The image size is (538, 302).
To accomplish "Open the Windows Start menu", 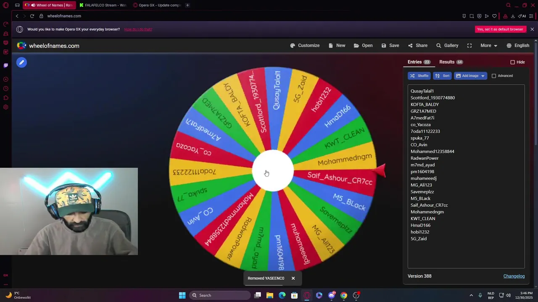I will [x=182, y=295].
